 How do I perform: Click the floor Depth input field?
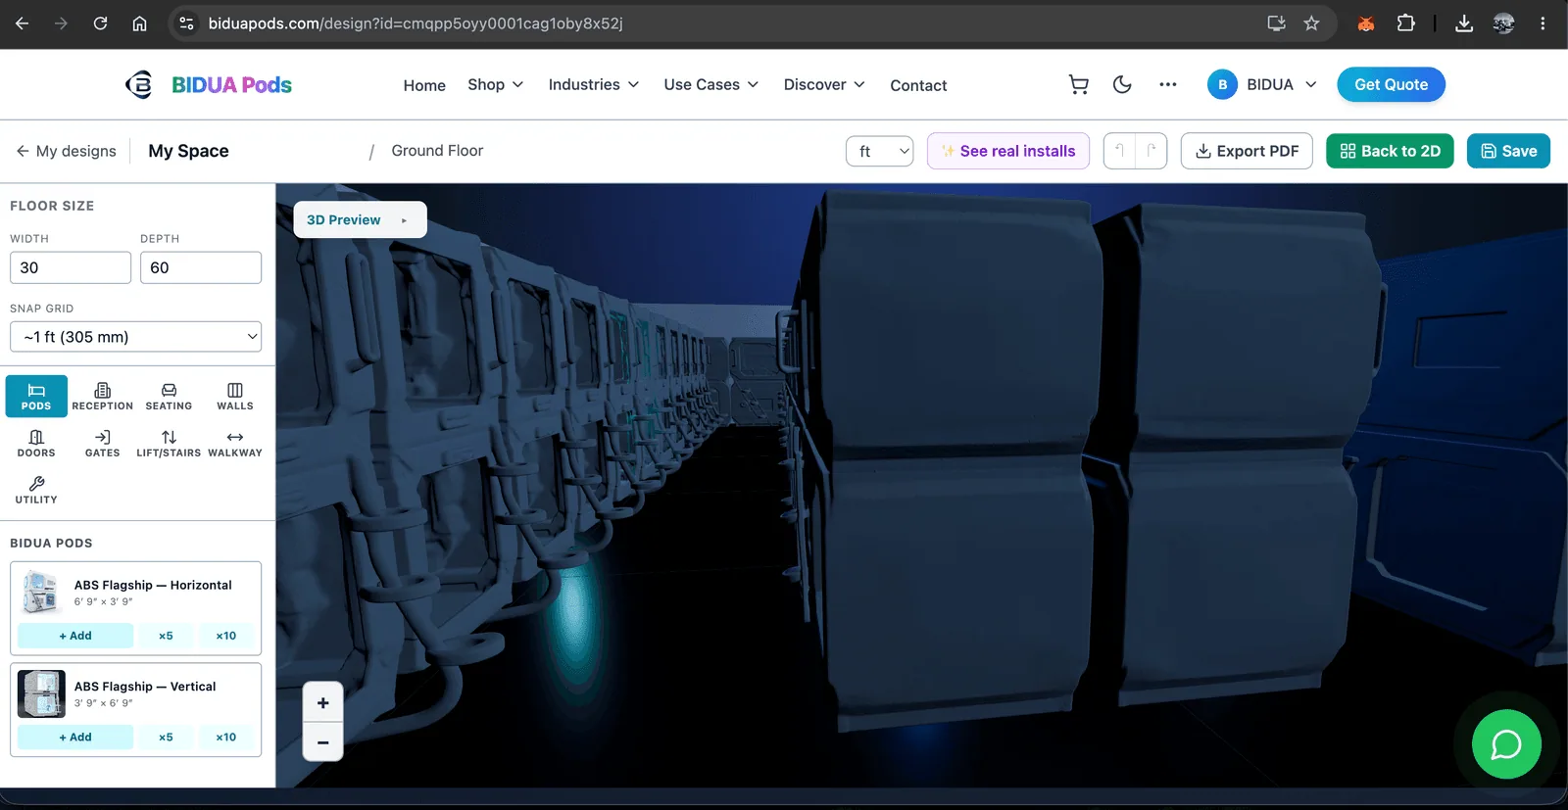coord(201,267)
